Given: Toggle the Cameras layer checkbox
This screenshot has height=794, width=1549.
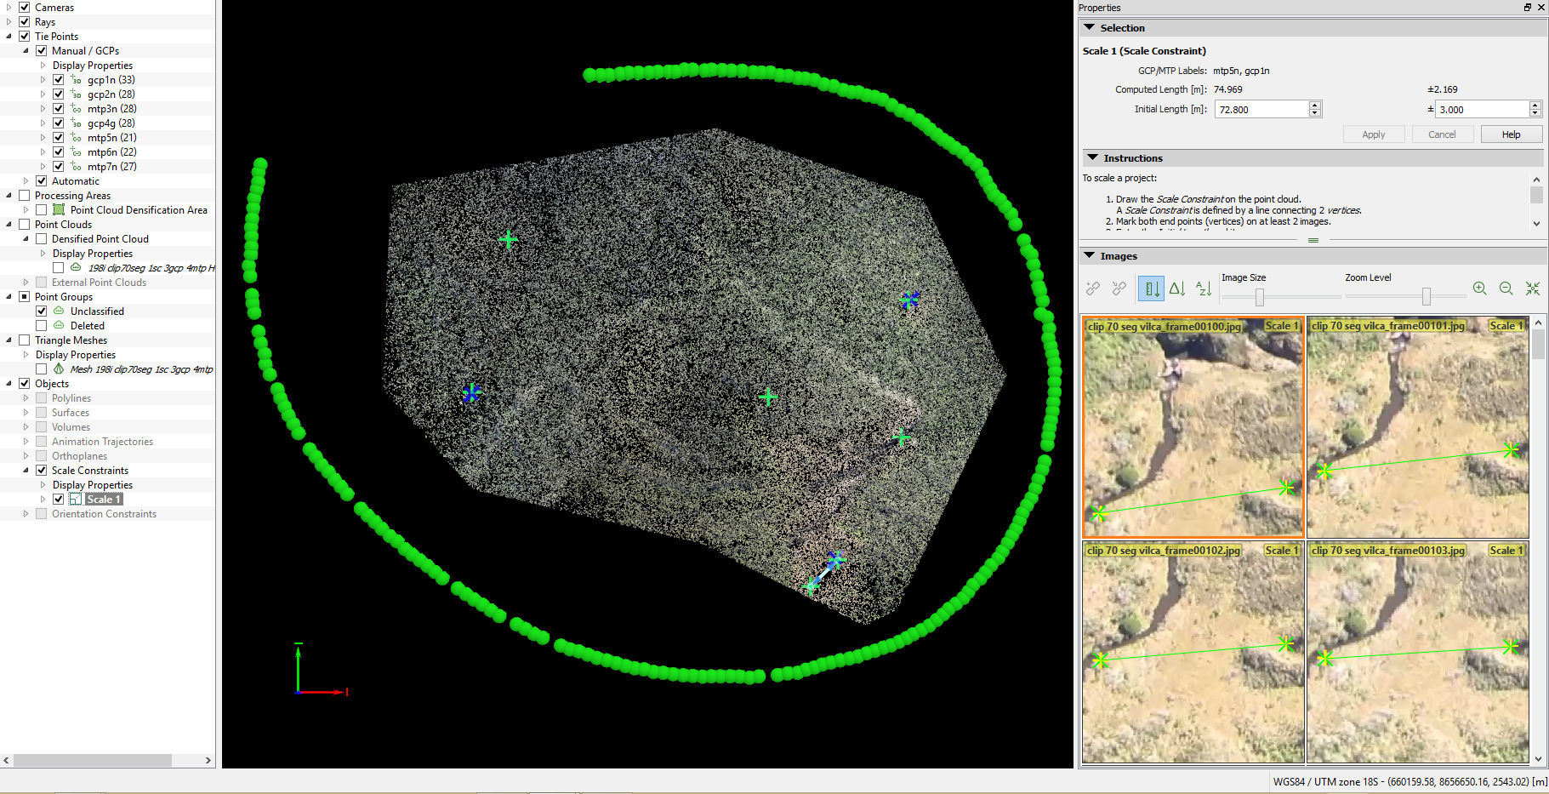Looking at the screenshot, I should coord(25,7).
